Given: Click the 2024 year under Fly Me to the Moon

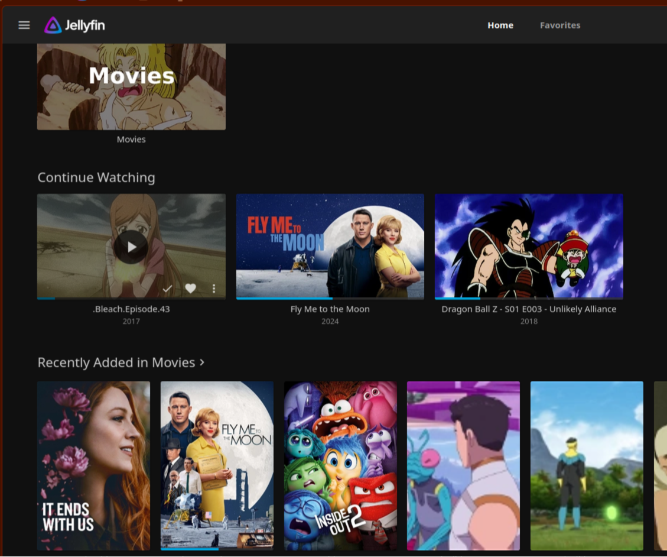Looking at the screenshot, I should (330, 322).
